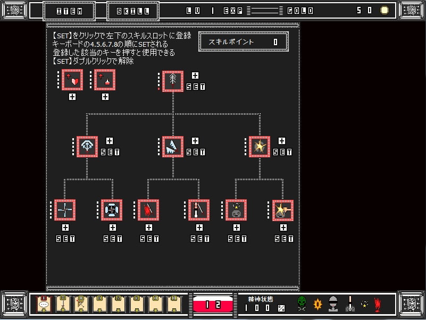Choose the explosion spark skill icon

260,147
